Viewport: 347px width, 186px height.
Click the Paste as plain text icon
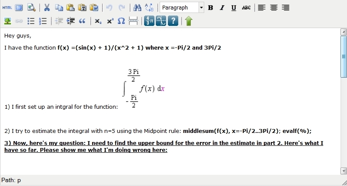[82, 7]
